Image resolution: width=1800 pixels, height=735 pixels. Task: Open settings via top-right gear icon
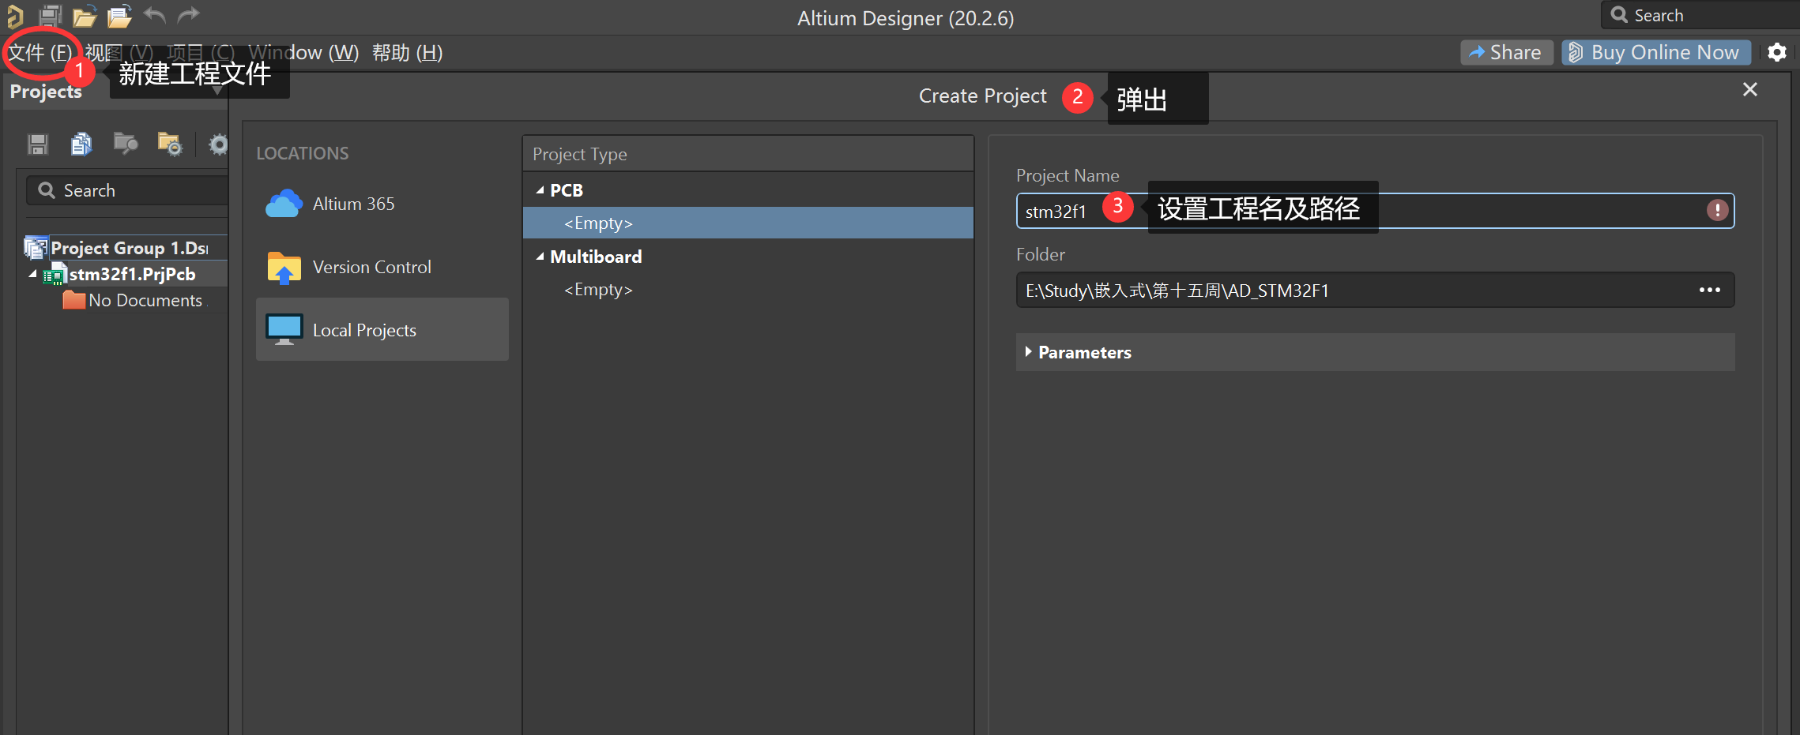pos(1777,53)
